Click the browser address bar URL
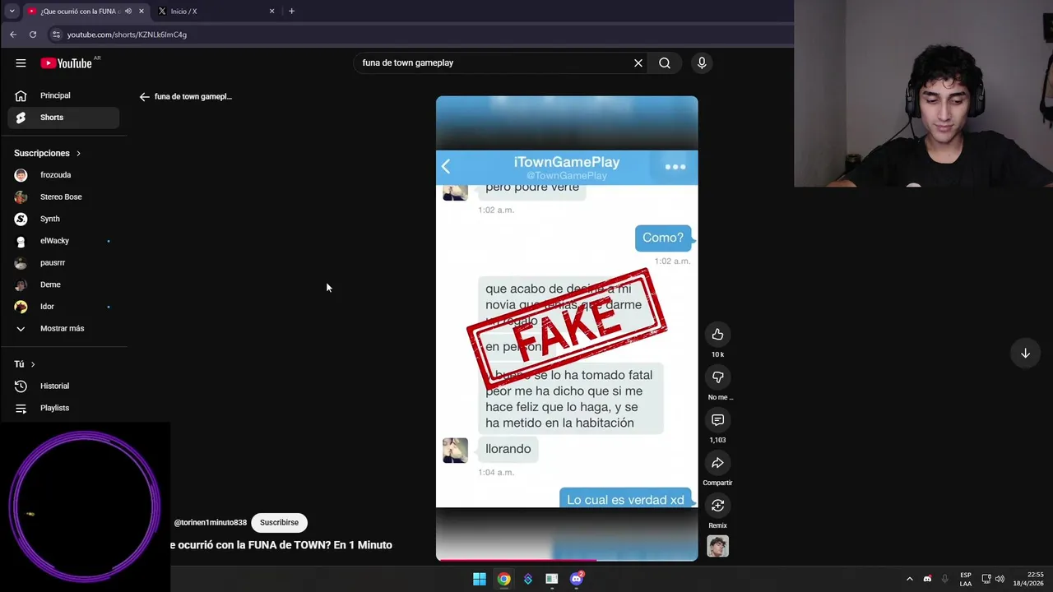Viewport: 1053px width, 592px height. (127, 35)
